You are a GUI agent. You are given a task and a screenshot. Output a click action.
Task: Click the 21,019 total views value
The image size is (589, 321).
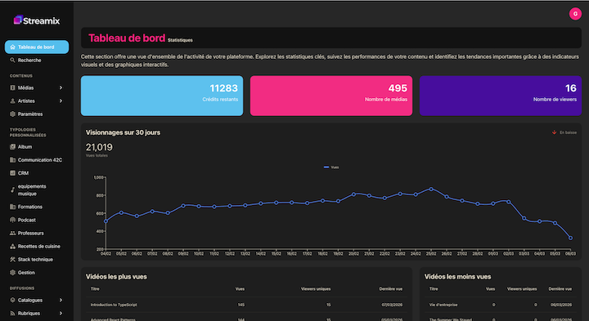(x=99, y=147)
